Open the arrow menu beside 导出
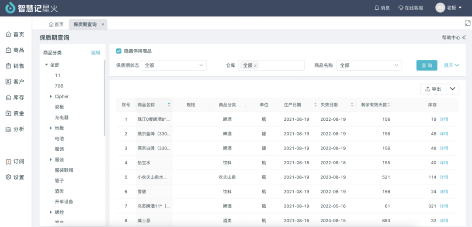This screenshot has width=472, height=227. pos(453,89)
